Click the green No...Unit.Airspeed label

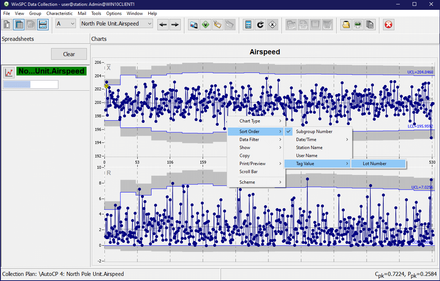(x=51, y=71)
